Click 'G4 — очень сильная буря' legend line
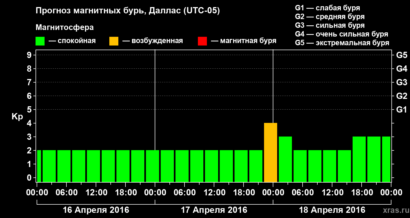Screen dimensions: 410x218 pyautogui.click(x=342, y=34)
